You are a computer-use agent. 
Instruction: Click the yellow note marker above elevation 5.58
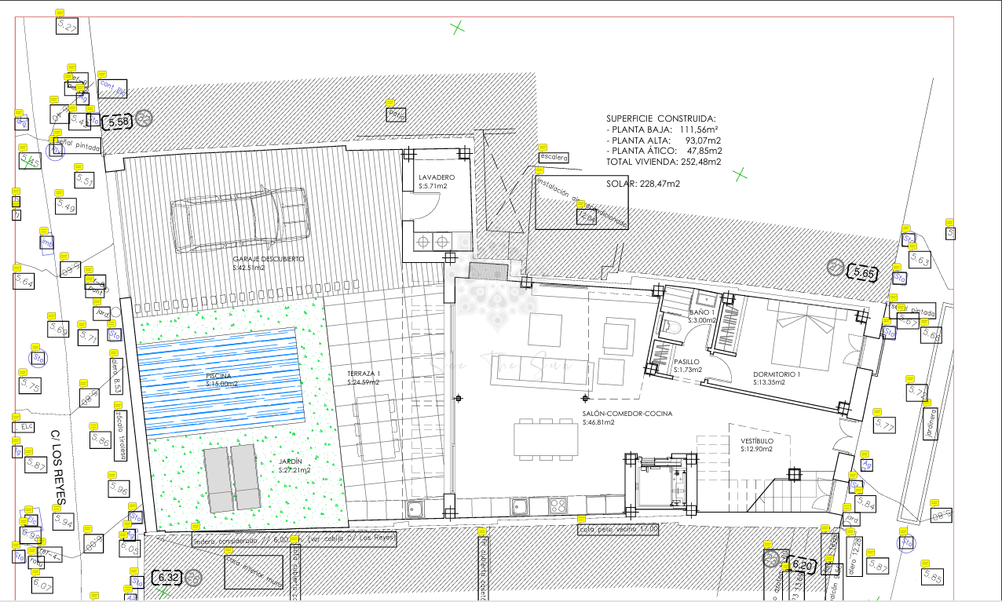(90, 108)
